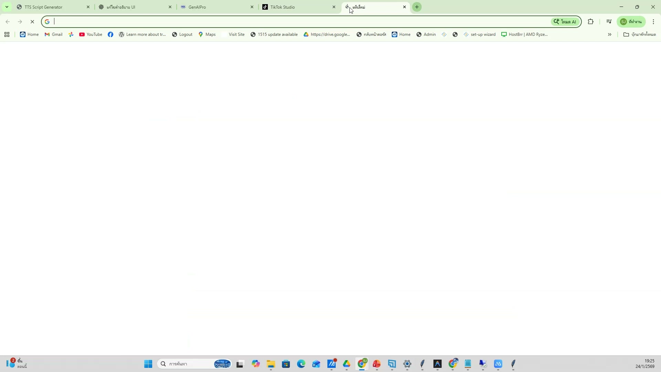Click the stop loading X button
This screenshot has width=661, height=372.
click(x=32, y=22)
